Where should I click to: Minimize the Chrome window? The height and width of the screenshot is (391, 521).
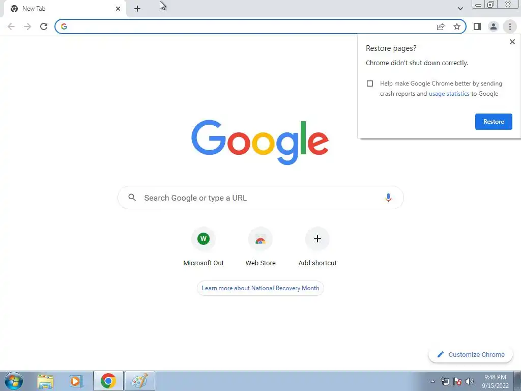[478, 5]
